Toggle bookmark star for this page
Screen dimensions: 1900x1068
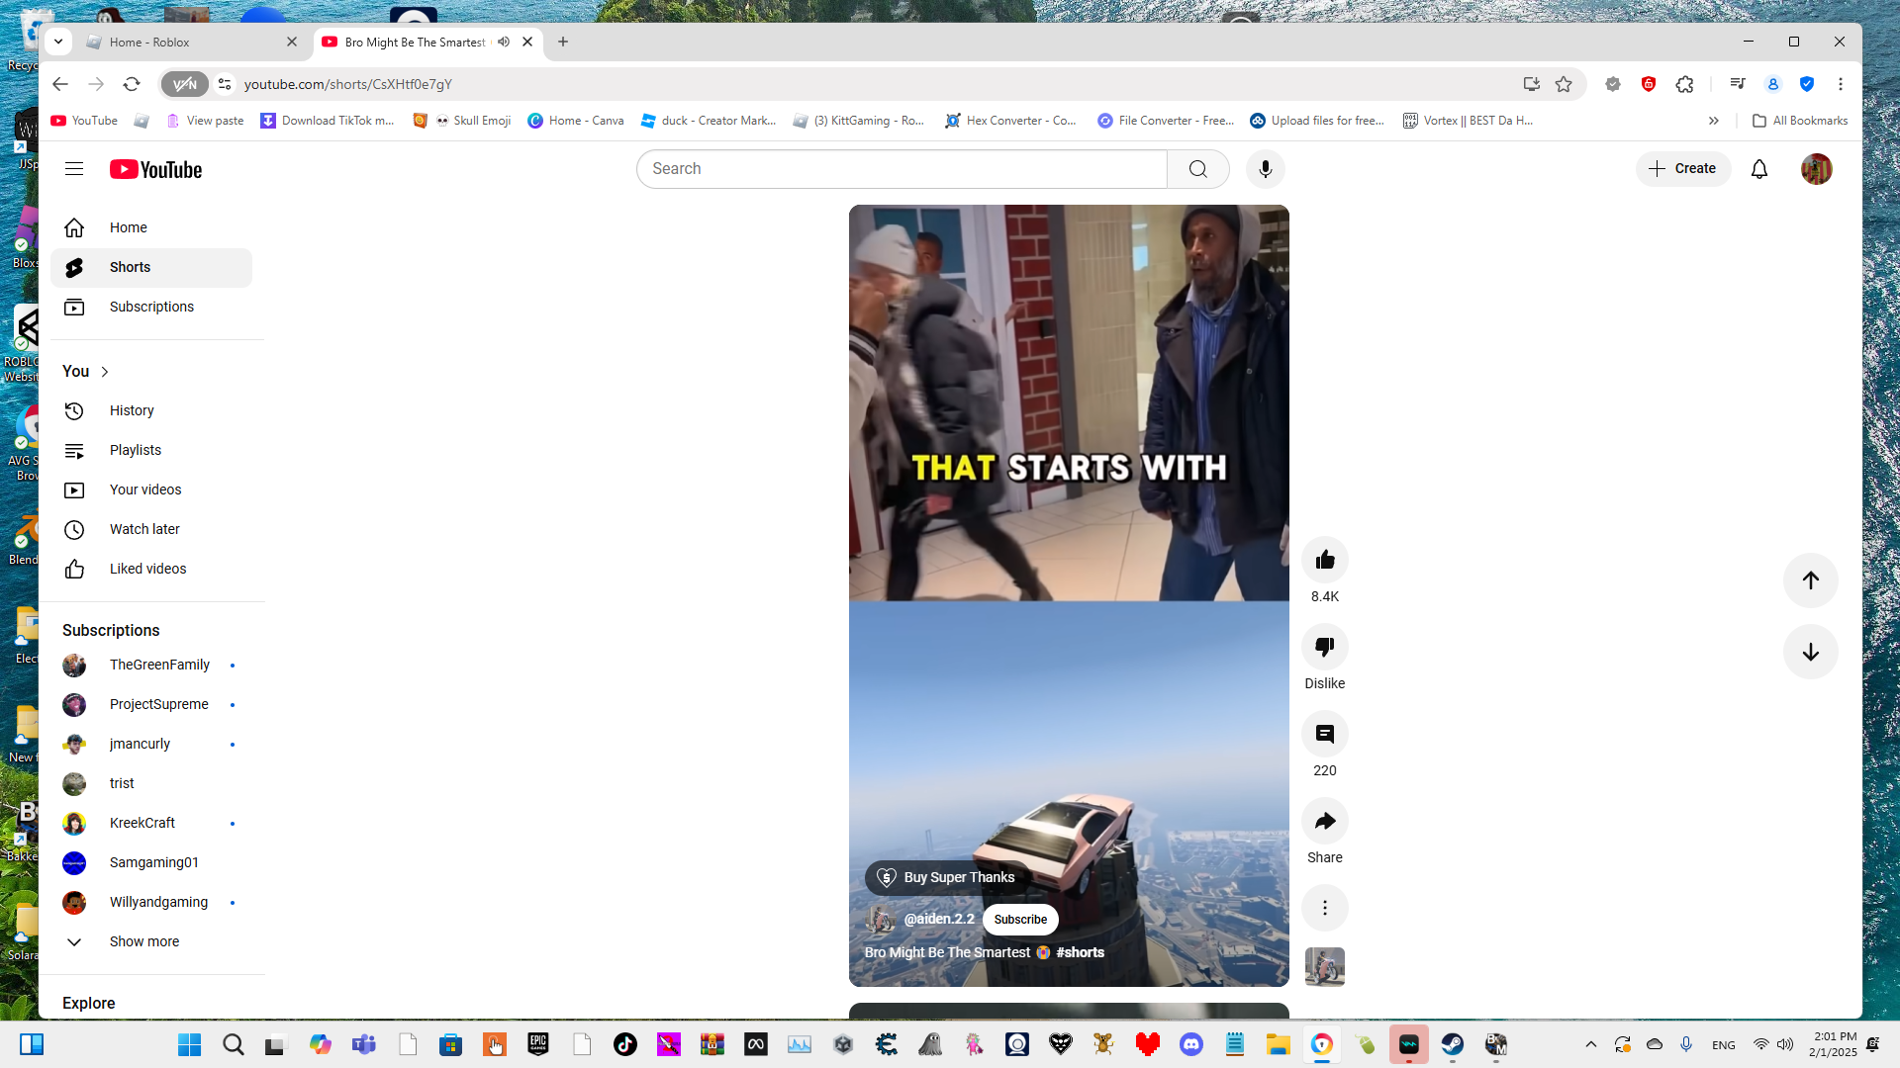pos(1564,84)
